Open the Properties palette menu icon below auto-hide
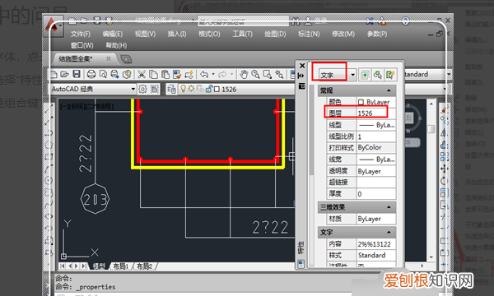Viewport: 494px width, 296px height. point(301,86)
